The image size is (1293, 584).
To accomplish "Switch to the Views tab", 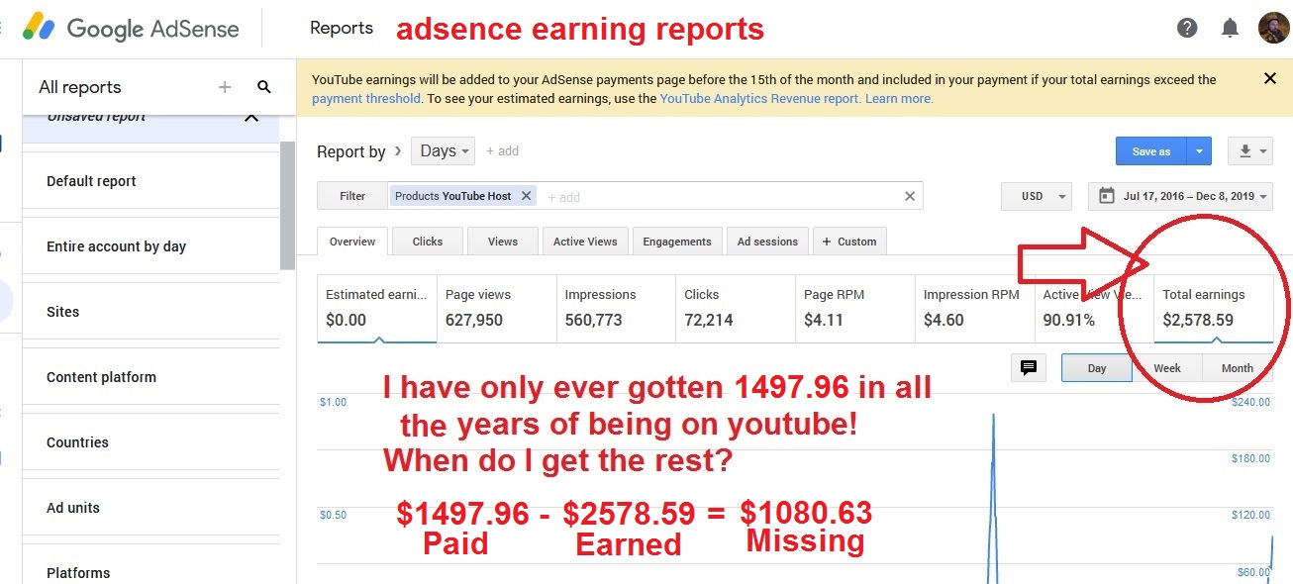I will point(503,242).
